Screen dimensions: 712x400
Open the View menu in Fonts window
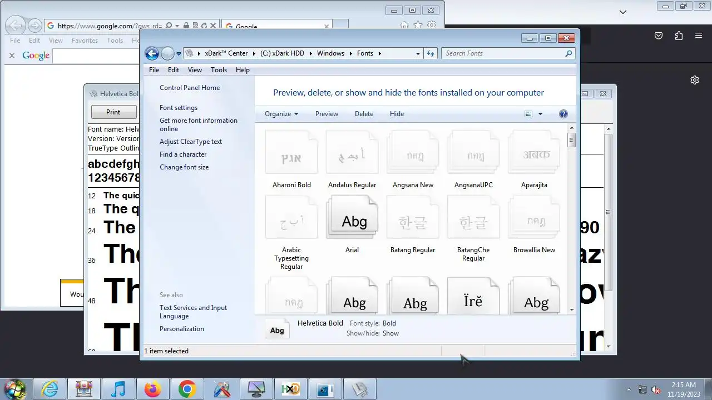(195, 70)
